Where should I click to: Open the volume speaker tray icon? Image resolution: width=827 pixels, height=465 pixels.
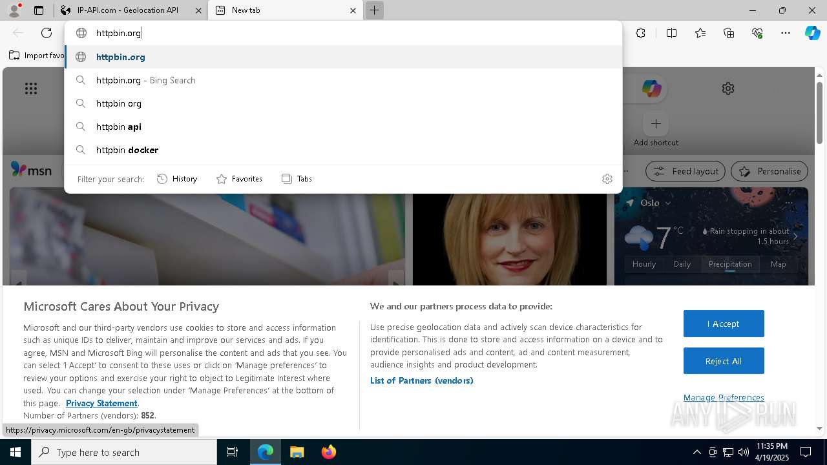click(744, 452)
